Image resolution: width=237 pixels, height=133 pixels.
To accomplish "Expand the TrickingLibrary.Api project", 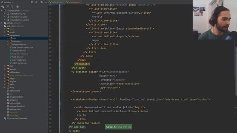I will pos(4,14).
